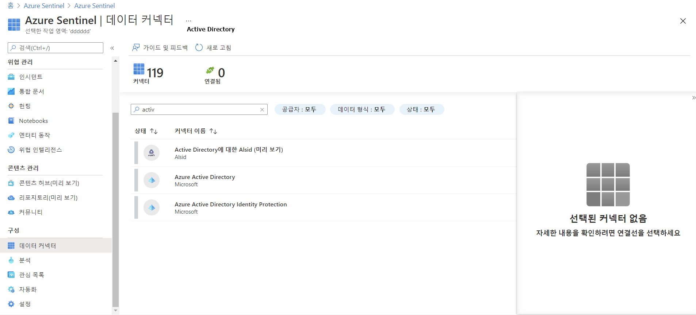Sort by 커넥터 이름 column arrows
This screenshot has height=315, width=696.
pyautogui.click(x=214, y=131)
